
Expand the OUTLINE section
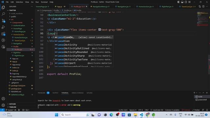click(x=12, y=104)
